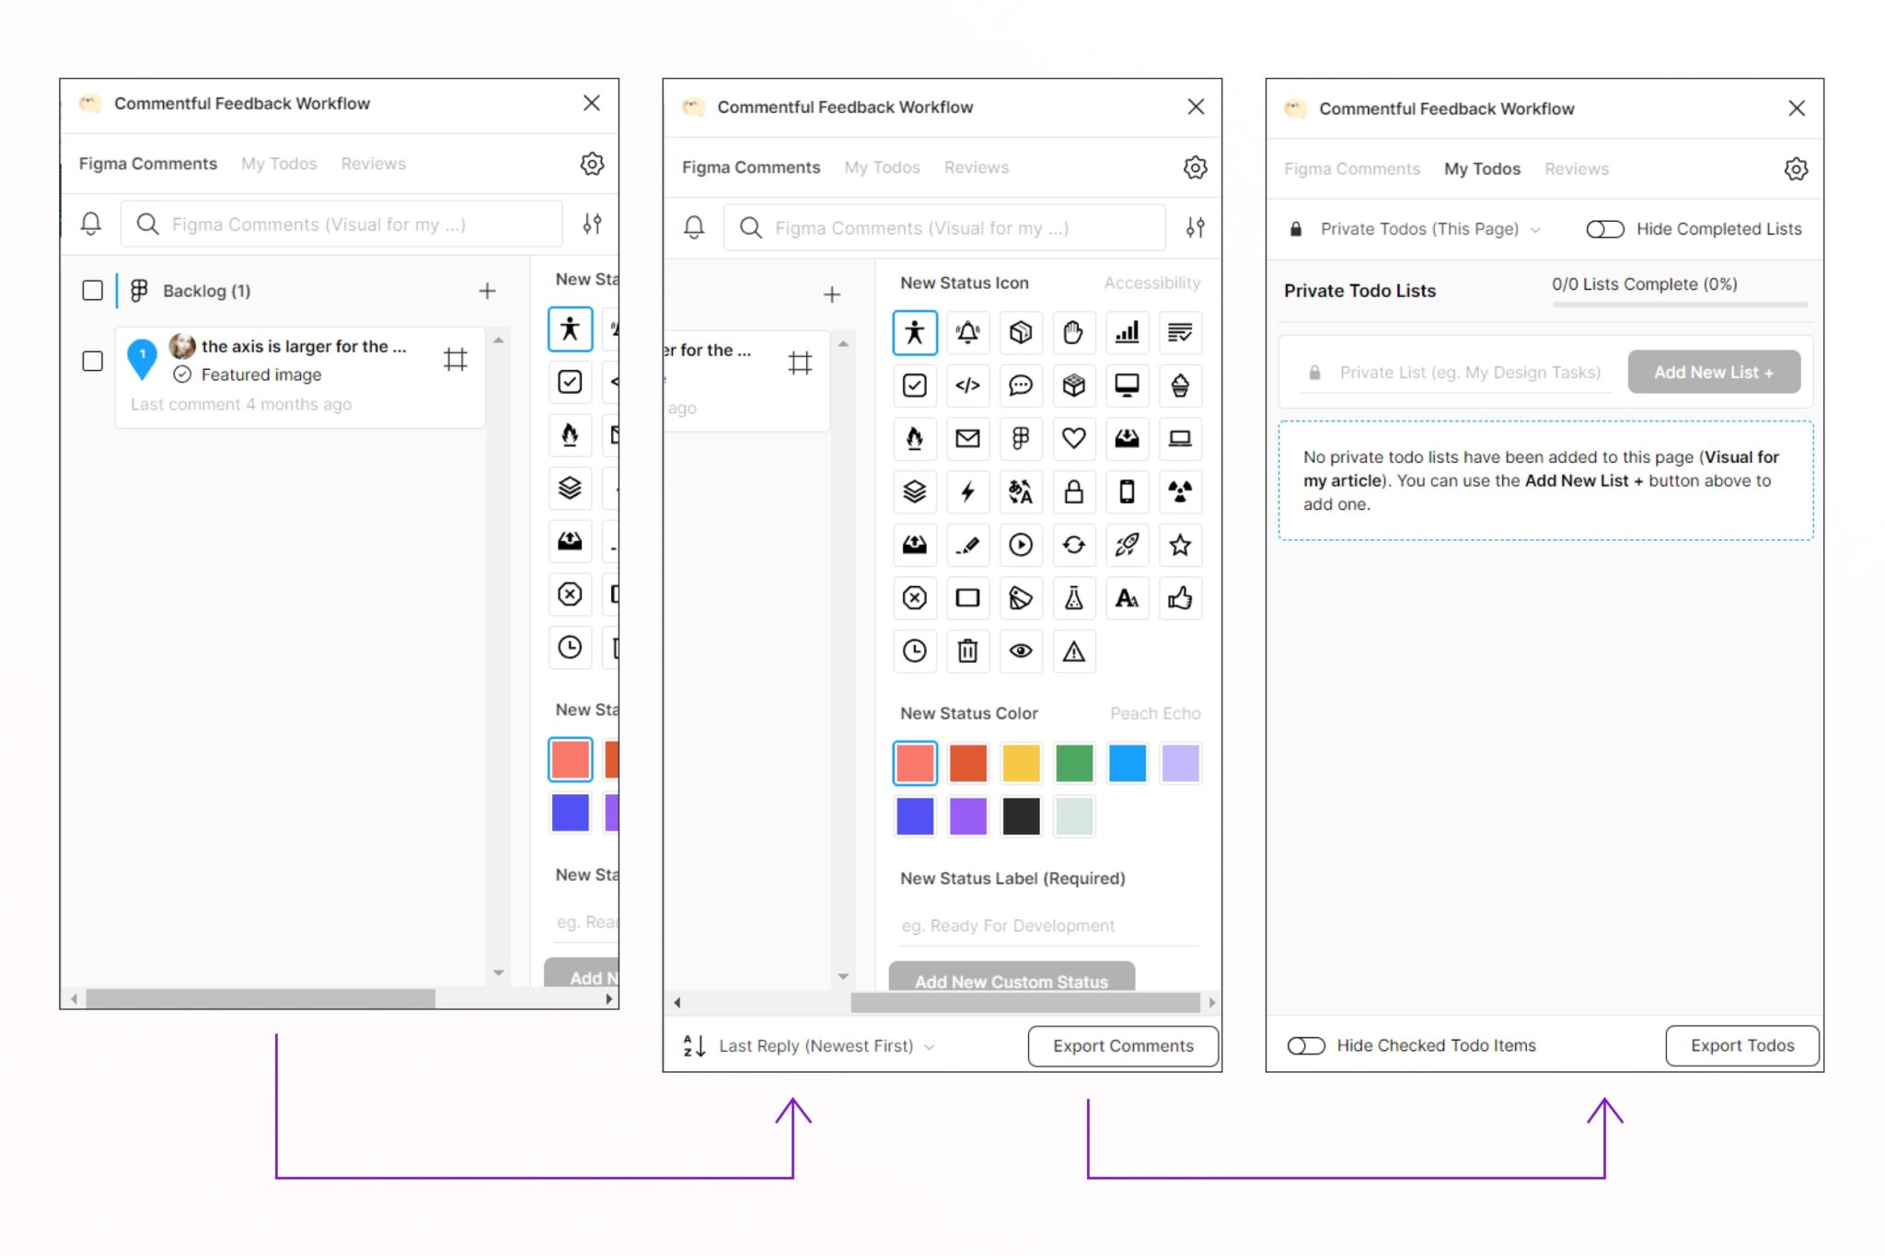Open the Private Todos (This Page) dropdown
1885x1256 pixels.
(x=1429, y=228)
